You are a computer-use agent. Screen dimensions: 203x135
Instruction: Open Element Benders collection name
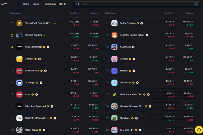(x=33, y=35)
